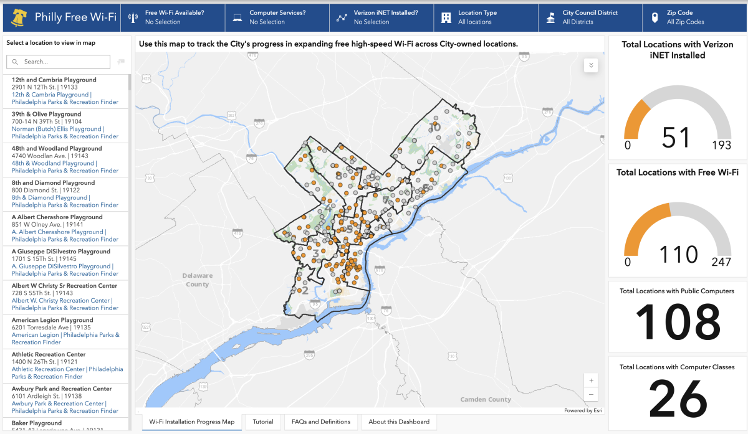Viewport: 748px width, 434px height.
Task: Click the location list scrollbar
Action: (129, 82)
